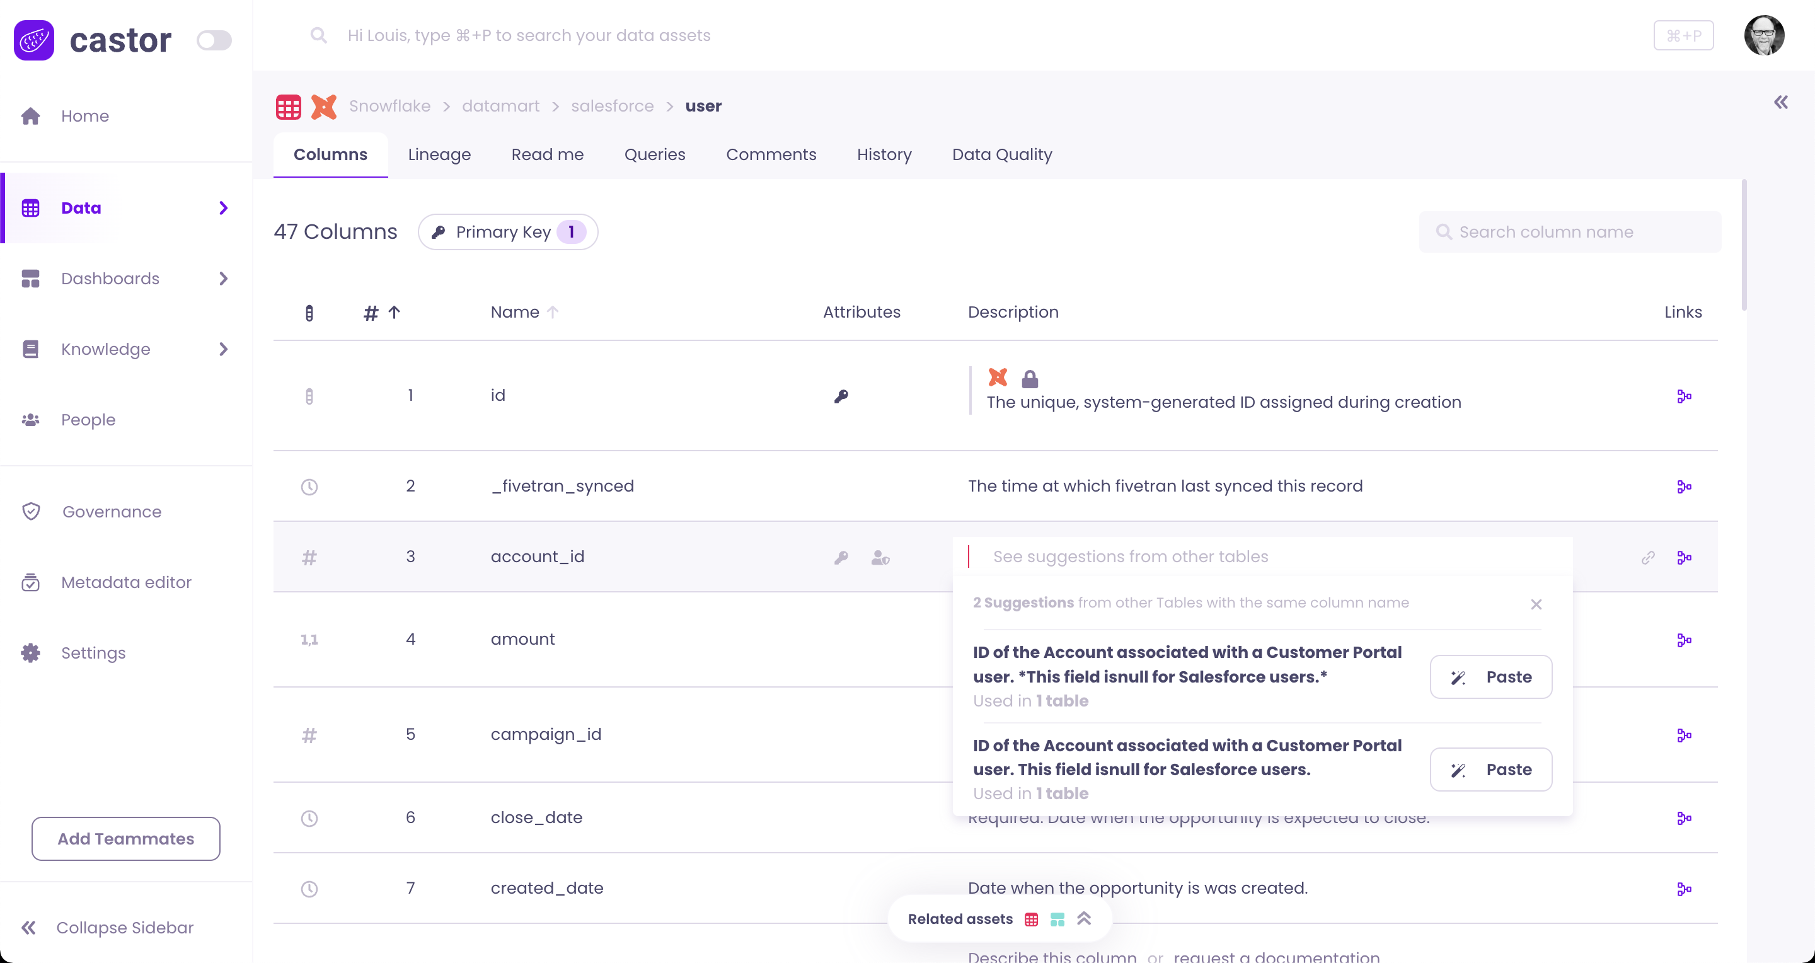Expand the Dashboards sidebar menu
The image size is (1815, 963).
coord(223,279)
